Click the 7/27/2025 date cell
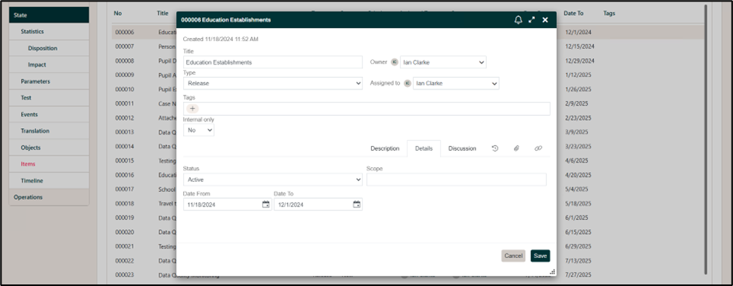 click(578, 275)
